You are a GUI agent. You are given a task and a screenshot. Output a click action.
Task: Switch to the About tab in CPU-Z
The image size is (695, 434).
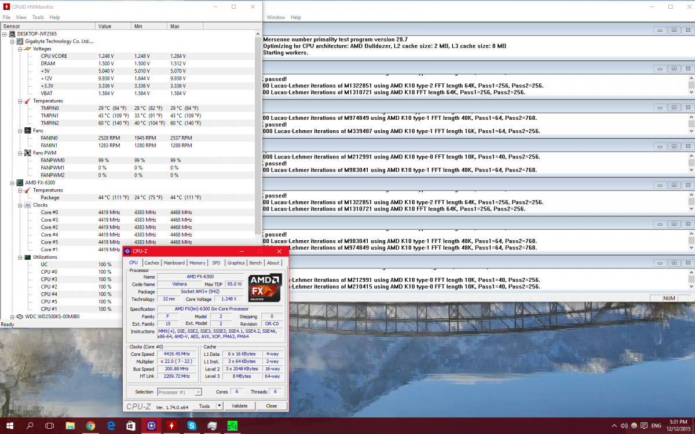click(x=273, y=263)
